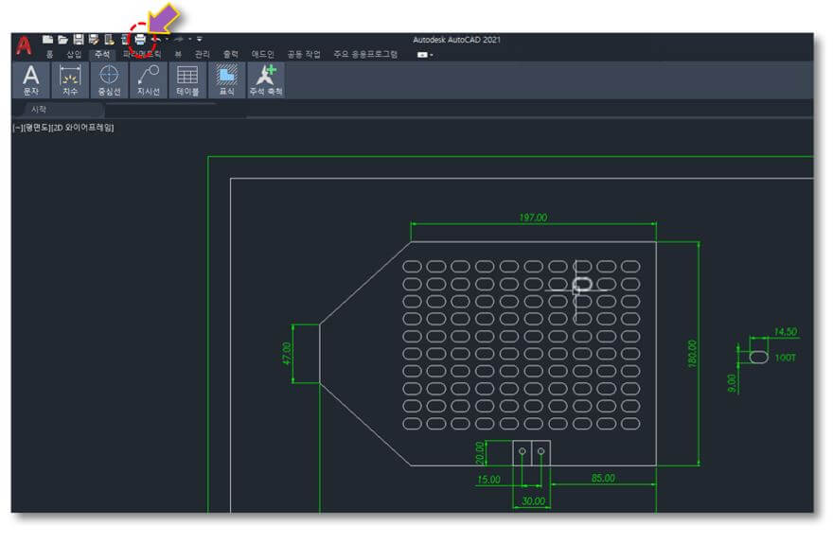Open the 테이블 table panel
This screenshot has height=543, width=833.
click(x=187, y=80)
